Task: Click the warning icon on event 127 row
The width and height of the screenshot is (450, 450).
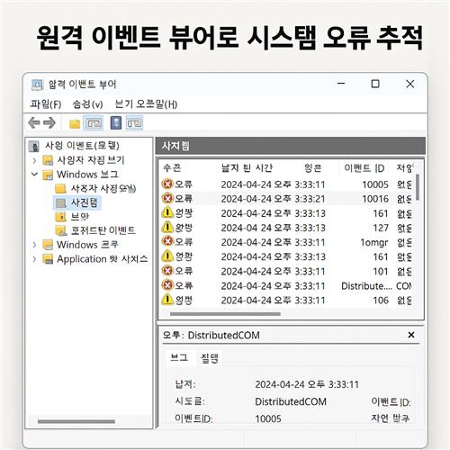Action: (x=167, y=227)
